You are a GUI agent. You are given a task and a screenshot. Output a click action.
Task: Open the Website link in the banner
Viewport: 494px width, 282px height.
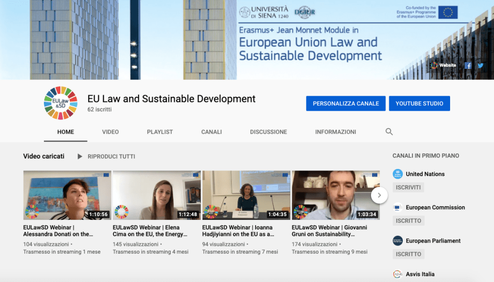[443, 65]
